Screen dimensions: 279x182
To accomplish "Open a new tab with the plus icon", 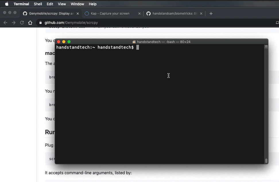I will pos(211,13).
